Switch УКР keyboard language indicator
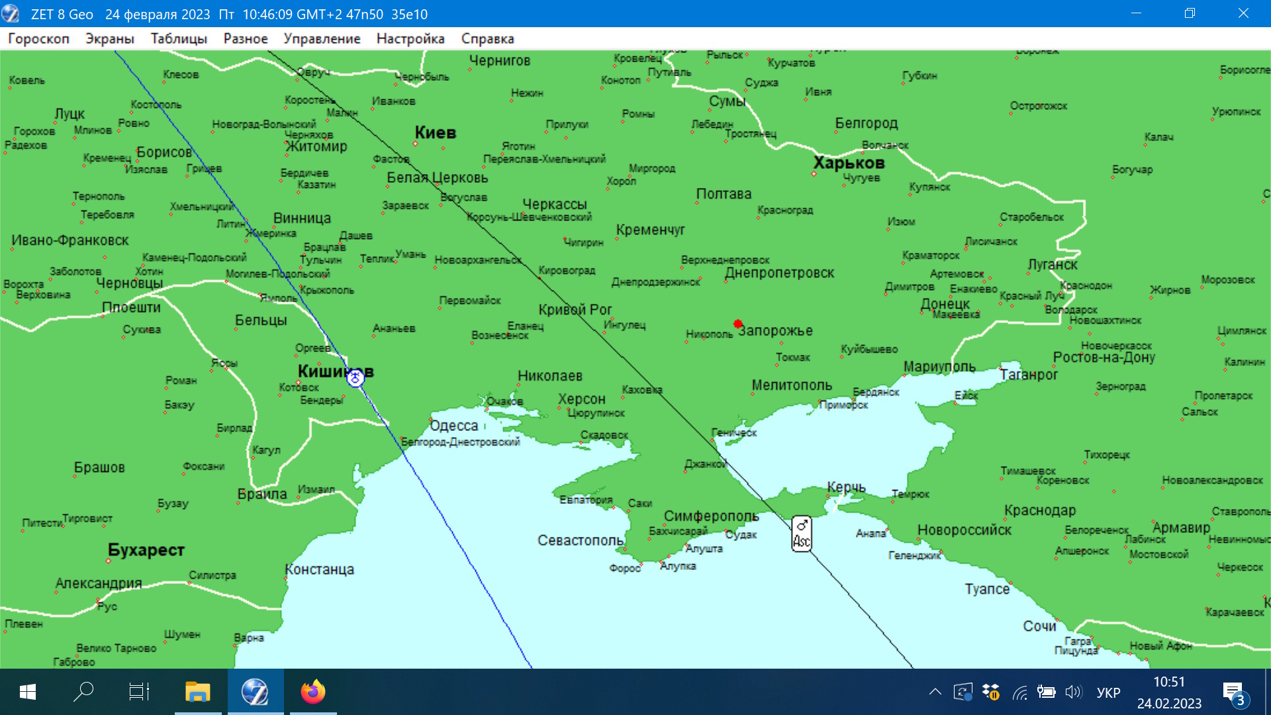The width and height of the screenshot is (1271, 715). pos(1108,692)
